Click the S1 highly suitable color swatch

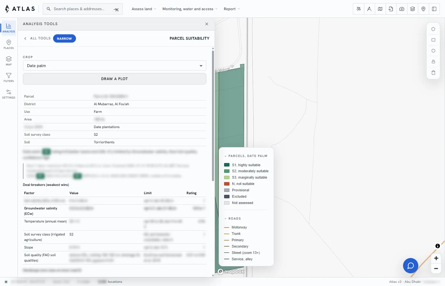(227, 165)
